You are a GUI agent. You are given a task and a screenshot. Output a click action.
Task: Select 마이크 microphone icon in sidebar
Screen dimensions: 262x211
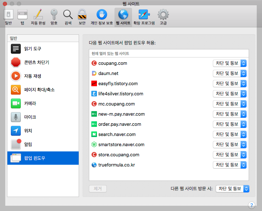[16, 117]
